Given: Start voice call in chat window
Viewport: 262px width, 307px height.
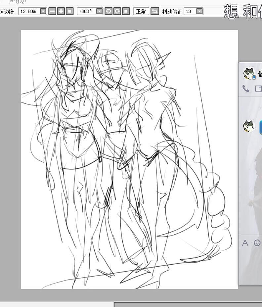Looking at the screenshot, I should (246, 89).
